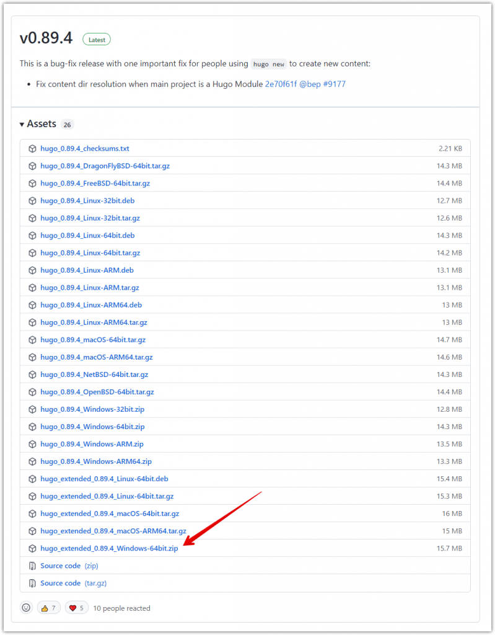495x635 pixels.
Task: Add thumbs up reaction with 7 votes
Action: click(48, 608)
